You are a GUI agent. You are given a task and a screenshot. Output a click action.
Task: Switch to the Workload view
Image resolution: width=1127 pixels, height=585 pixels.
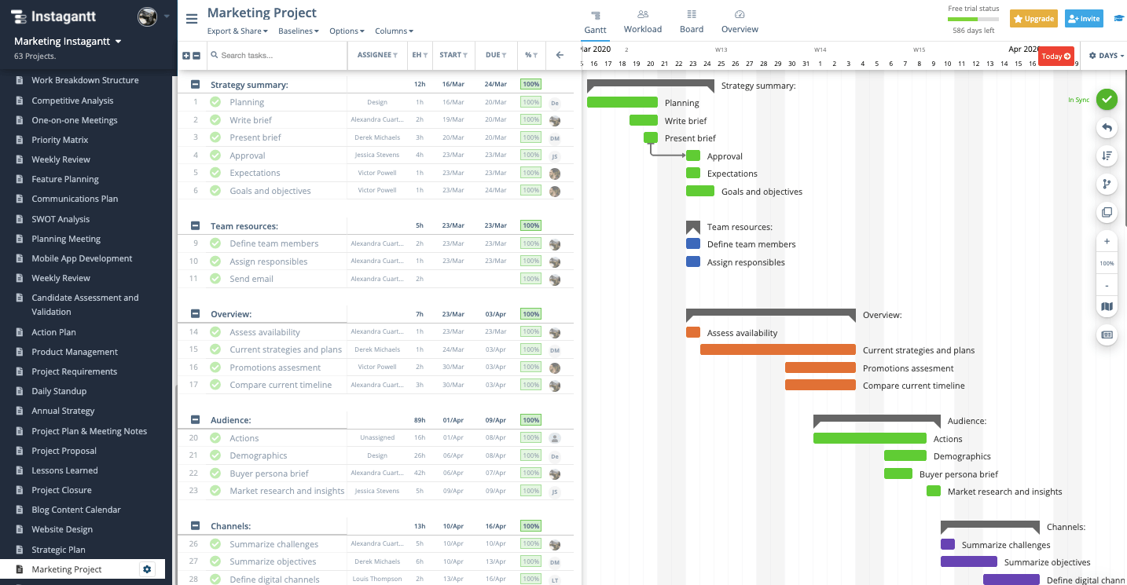tap(642, 21)
